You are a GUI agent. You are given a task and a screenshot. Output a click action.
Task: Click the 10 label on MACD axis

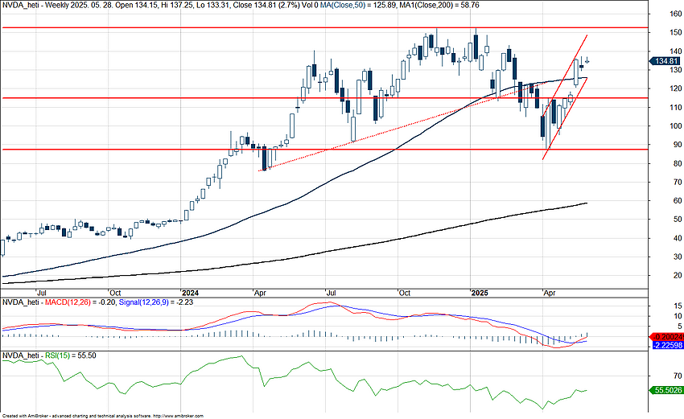click(x=678, y=316)
